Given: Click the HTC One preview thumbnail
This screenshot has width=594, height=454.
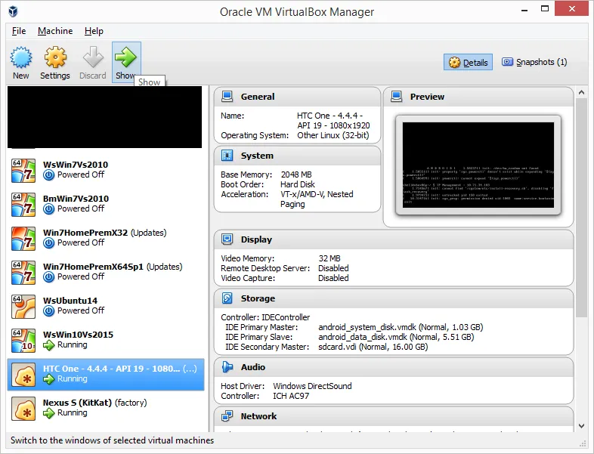Looking at the screenshot, I should click(478, 165).
